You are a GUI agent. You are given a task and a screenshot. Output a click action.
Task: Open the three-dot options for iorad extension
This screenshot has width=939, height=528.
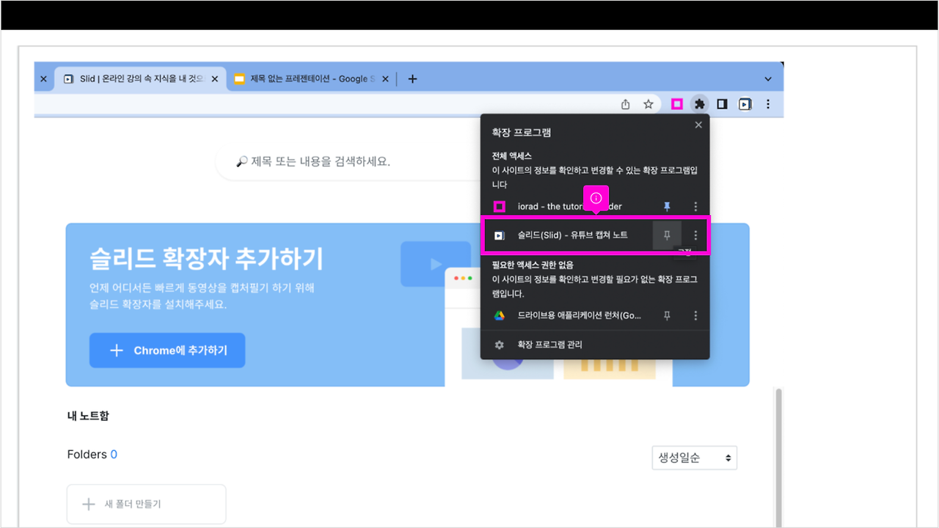point(695,206)
